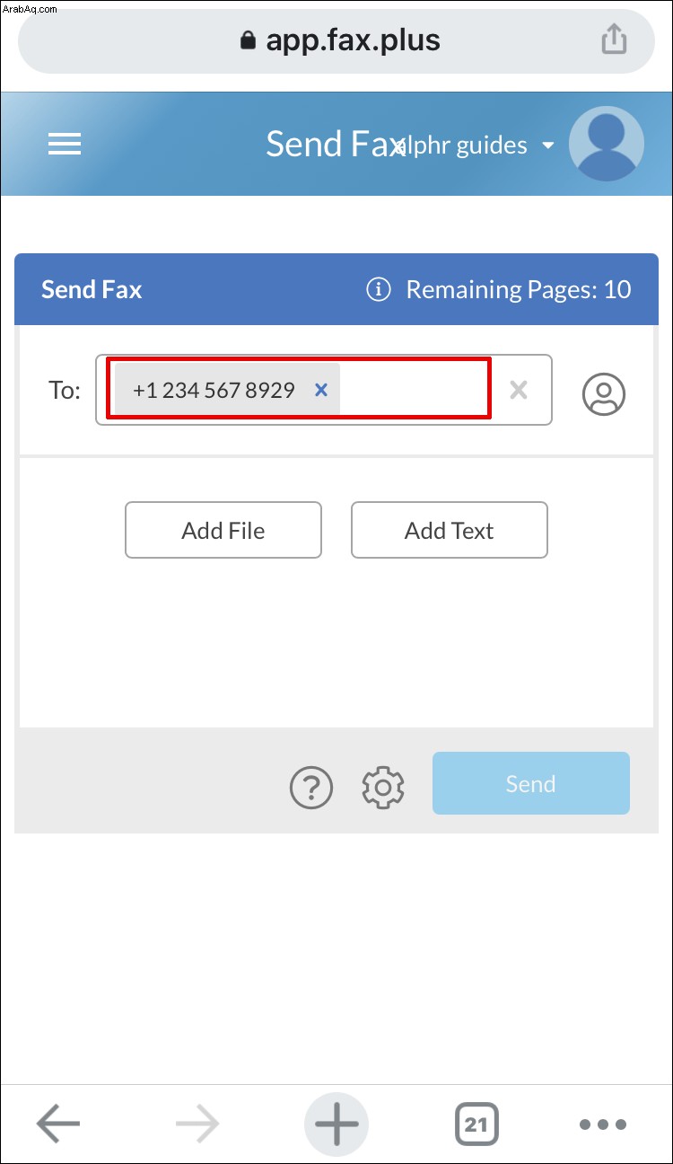The image size is (673, 1164).
Task: Open the browser three-dot menu
Action: [602, 1124]
